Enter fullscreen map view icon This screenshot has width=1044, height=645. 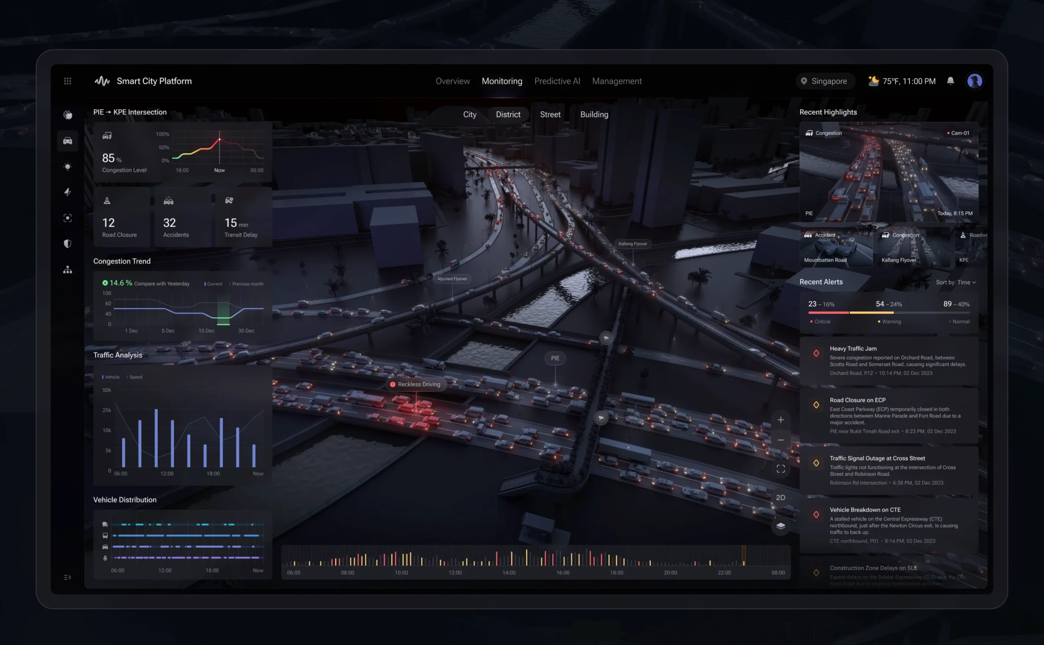click(x=780, y=469)
